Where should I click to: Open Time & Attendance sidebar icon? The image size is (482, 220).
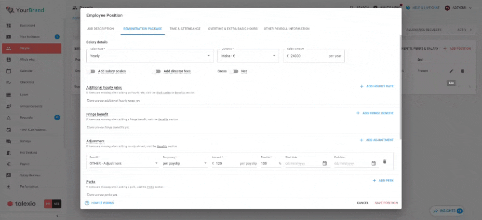click(9, 130)
